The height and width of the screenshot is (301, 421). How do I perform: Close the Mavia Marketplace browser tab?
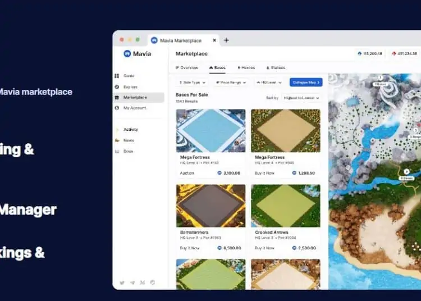tap(214, 40)
